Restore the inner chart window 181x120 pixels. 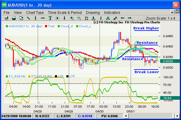click(x=177, y=11)
